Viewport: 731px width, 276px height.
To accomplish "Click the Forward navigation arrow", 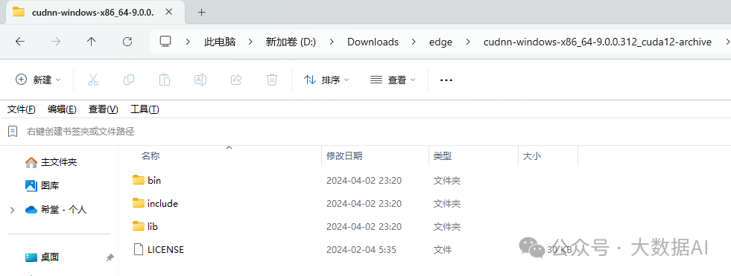I will [56, 42].
